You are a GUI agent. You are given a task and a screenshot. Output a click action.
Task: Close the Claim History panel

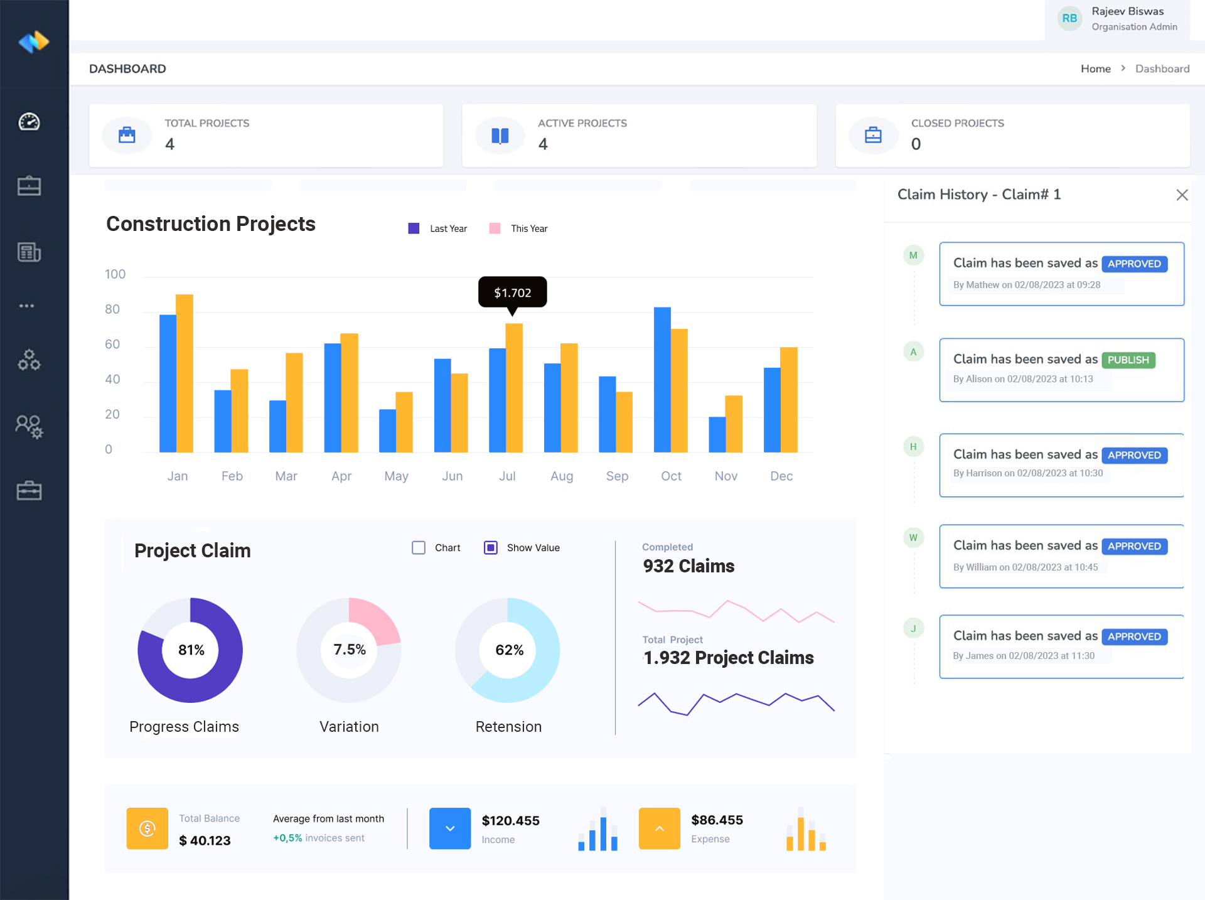[1182, 195]
